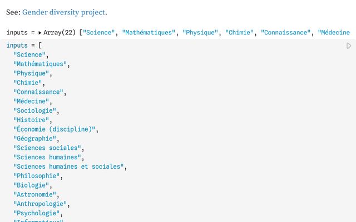The height and width of the screenshot is (222, 356).
Task: Click on "Histoire" code line
Action: tap(31, 120)
